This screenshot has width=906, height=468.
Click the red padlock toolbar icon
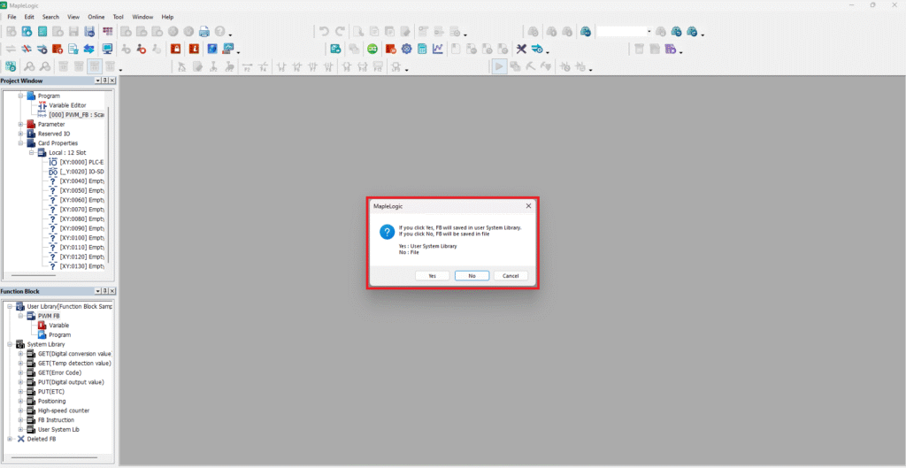point(175,50)
